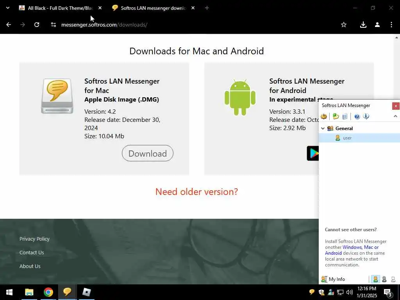Open File Explorer from the taskbar
This screenshot has height=300, width=400.
coord(29,292)
